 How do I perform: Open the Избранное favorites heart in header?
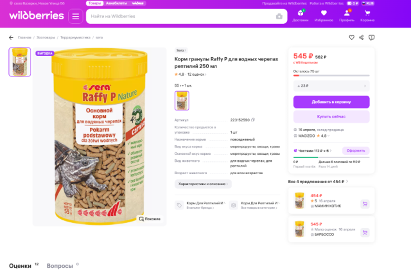[x=324, y=15]
